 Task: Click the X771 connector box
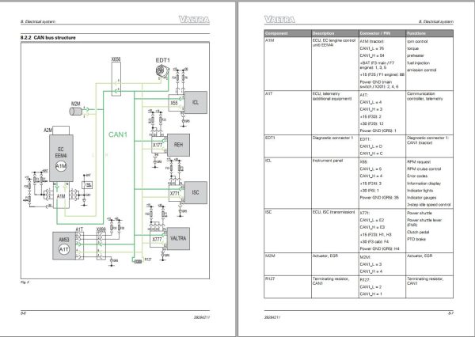177,193
